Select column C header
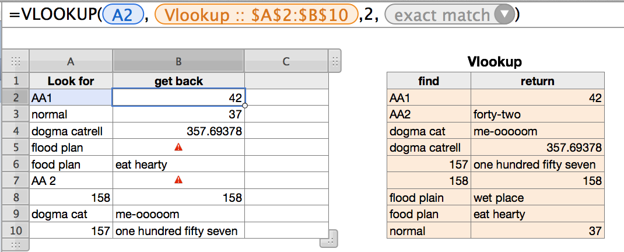The image size is (624, 252). click(286, 61)
